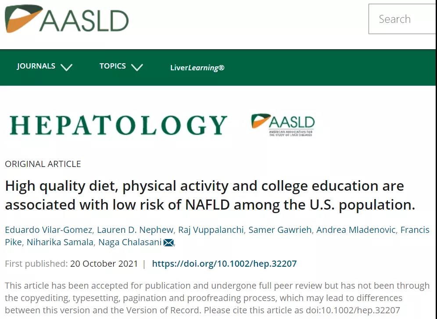View author Lauren D. Nephew
Viewport: 437px width, 319px height.
pyautogui.click(x=135, y=230)
